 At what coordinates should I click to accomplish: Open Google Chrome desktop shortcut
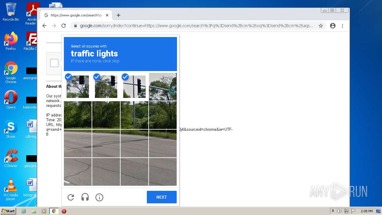point(11,72)
